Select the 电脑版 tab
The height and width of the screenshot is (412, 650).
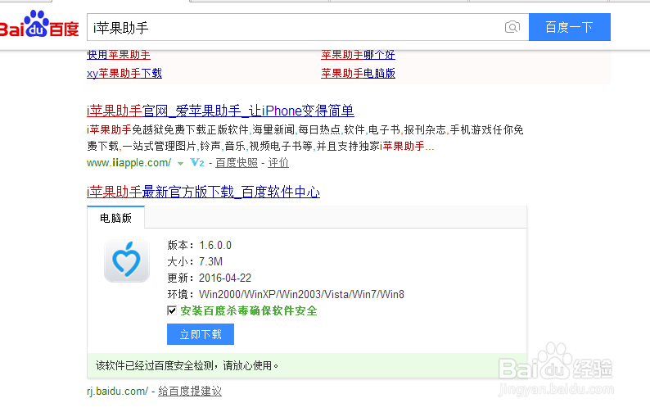[x=115, y=218]
